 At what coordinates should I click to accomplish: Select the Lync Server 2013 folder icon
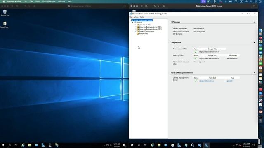tap(137, 25)
